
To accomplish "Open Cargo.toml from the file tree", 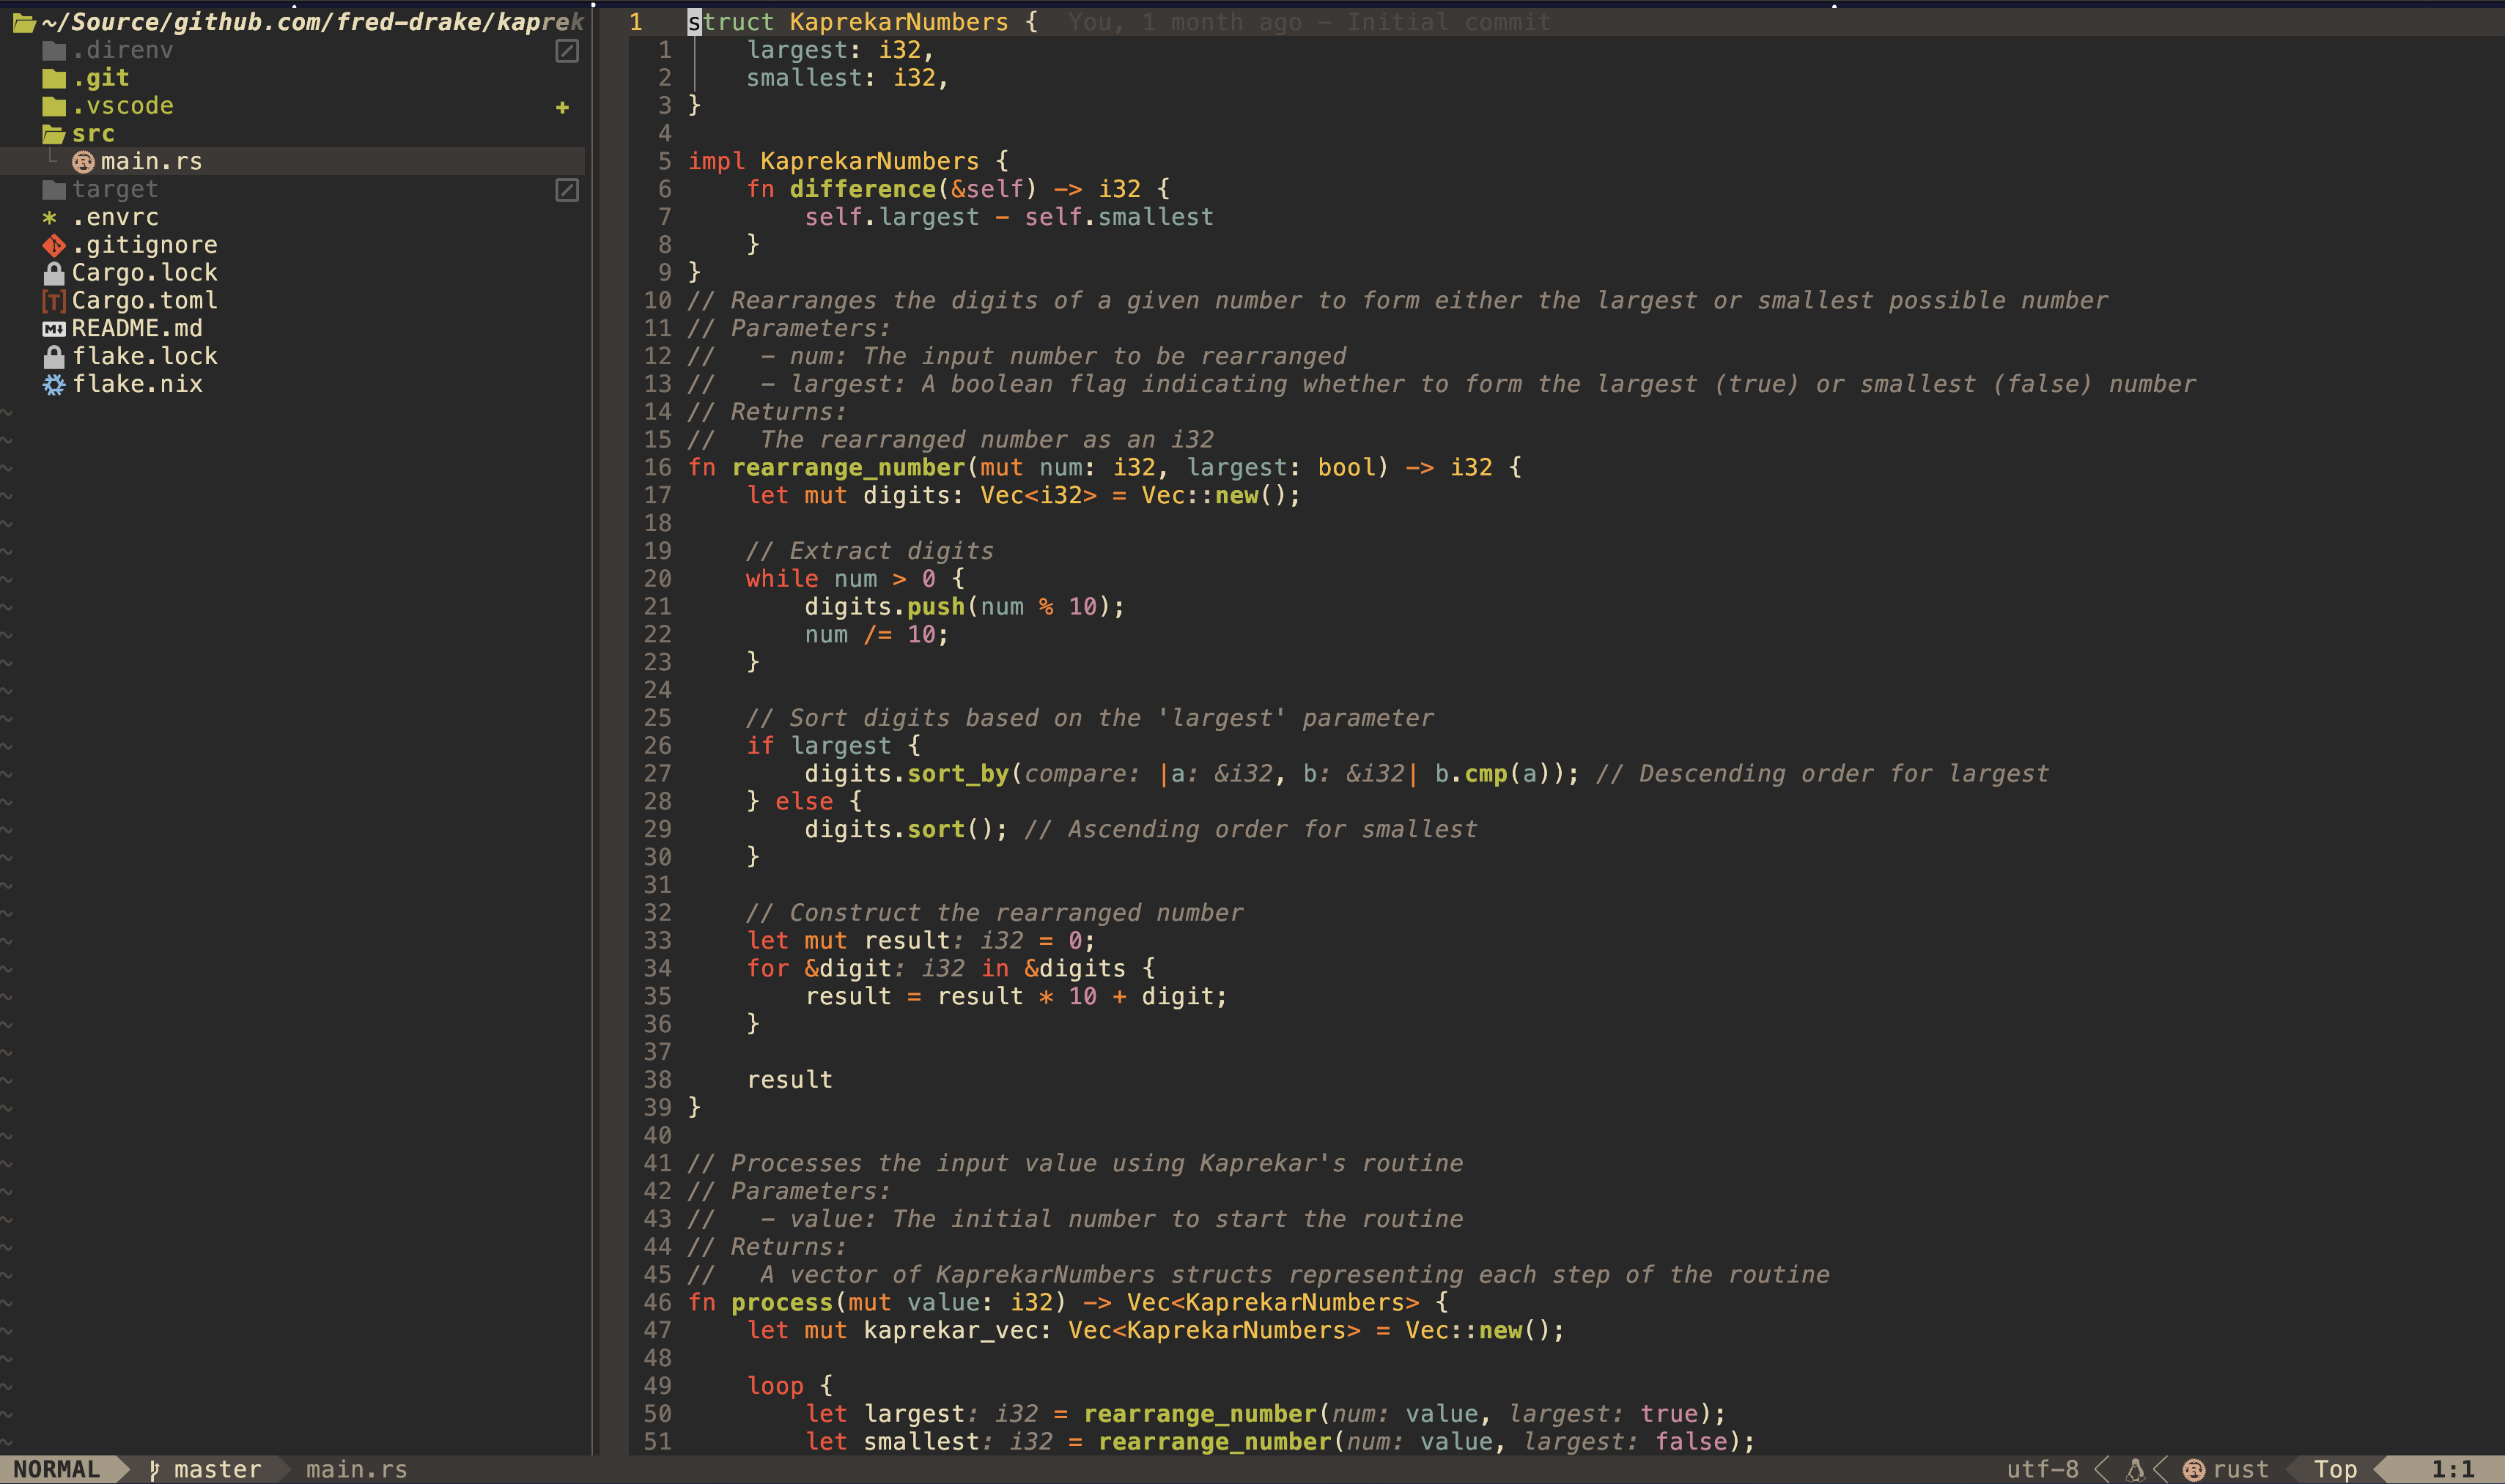I will click(x=145, y=301).
